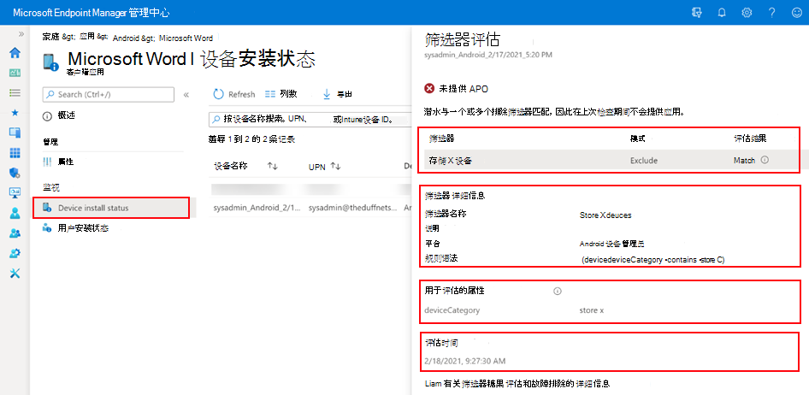The height and width of the screenshot is (395, 809).
Task: Open the feedback smiley icon
Action: coord(797,13)
